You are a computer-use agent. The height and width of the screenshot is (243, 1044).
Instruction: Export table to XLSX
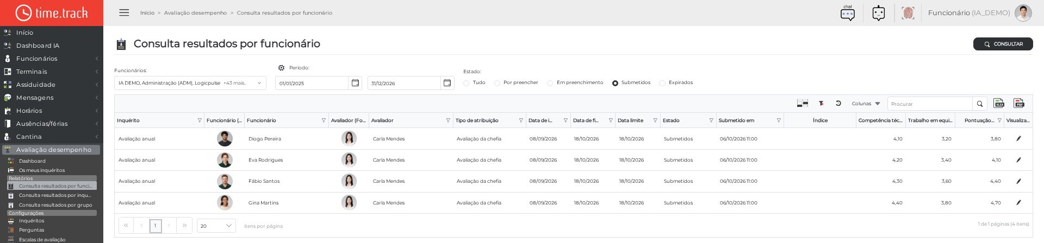click(x=999, y=103)
